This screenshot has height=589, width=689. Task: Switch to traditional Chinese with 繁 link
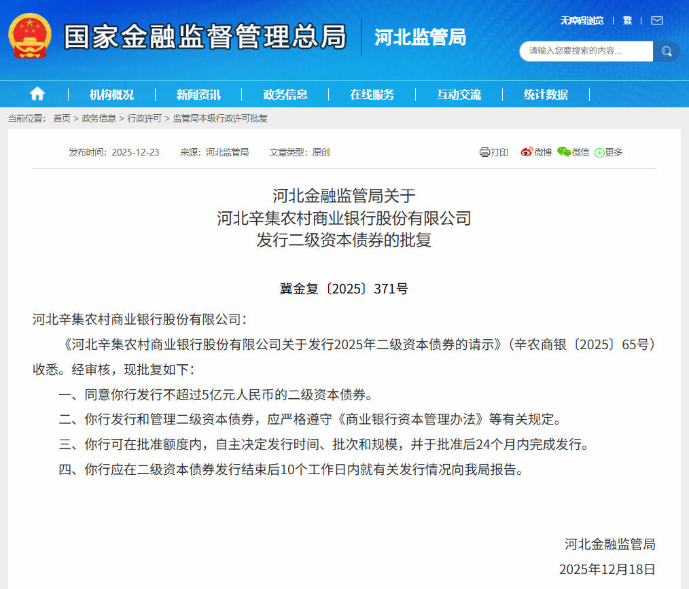(627, 20)
